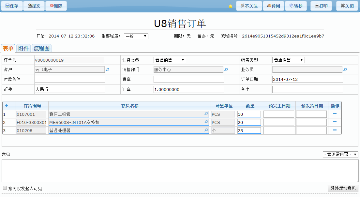Click the blue plus add-row icon
360x197 pixels.
(x=6, y=106)
